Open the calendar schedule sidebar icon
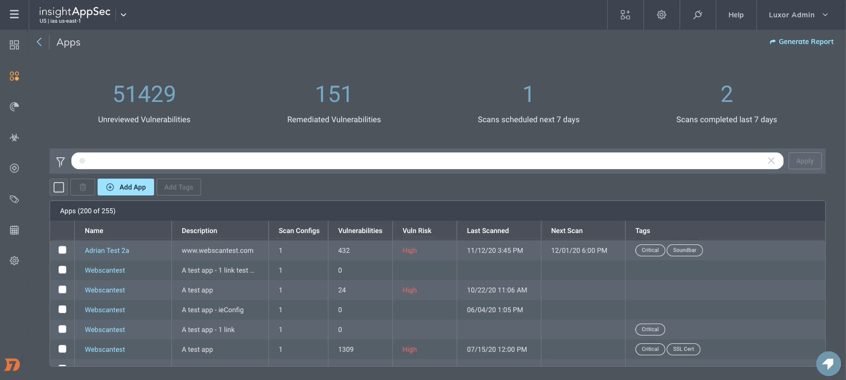846x380 pixels. (x=14, y=230)
